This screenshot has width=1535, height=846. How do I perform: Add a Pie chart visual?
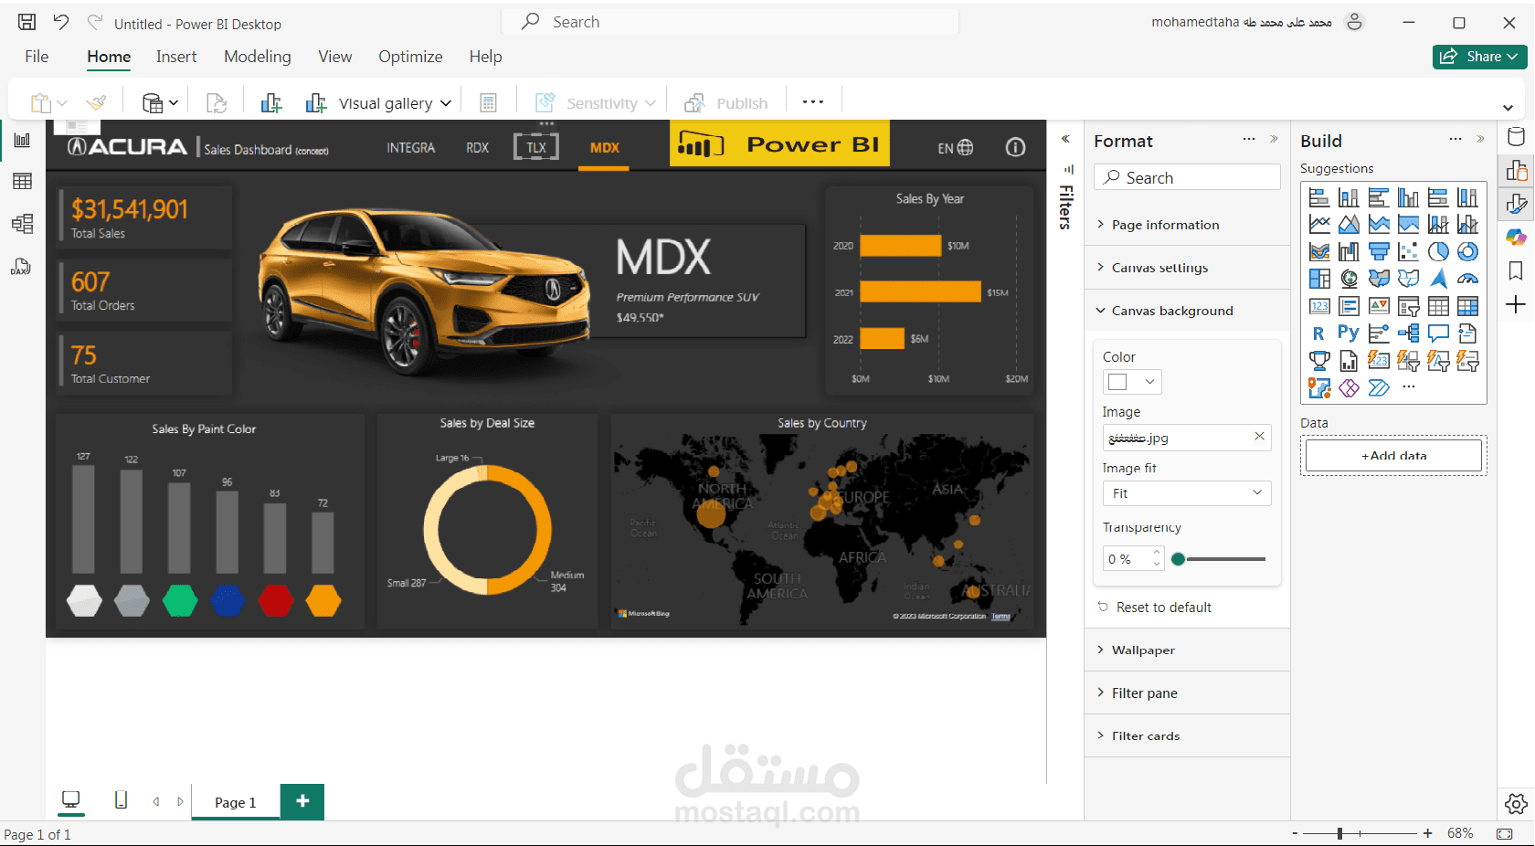(1438, 251)
